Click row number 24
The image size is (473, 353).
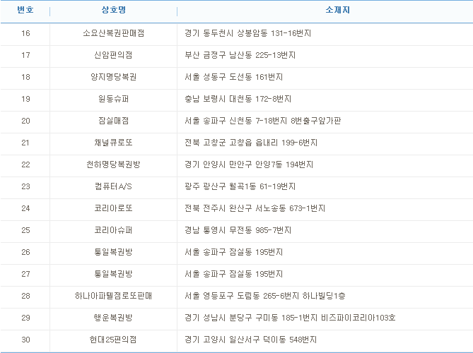[25, 208]
